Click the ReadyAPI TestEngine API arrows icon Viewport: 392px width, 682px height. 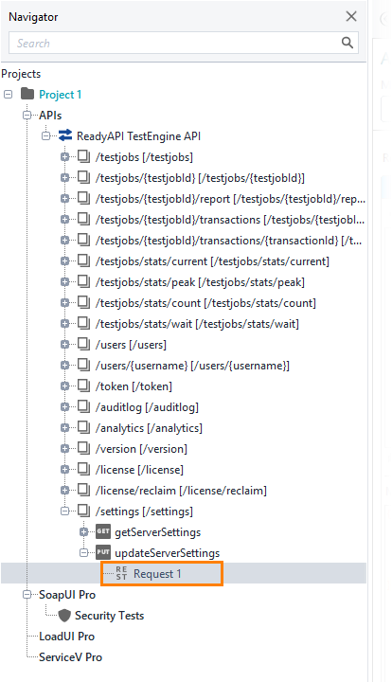(x=65, y=135)
